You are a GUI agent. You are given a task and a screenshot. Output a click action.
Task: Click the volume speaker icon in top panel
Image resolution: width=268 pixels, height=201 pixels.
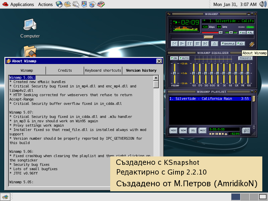[263, 4]
